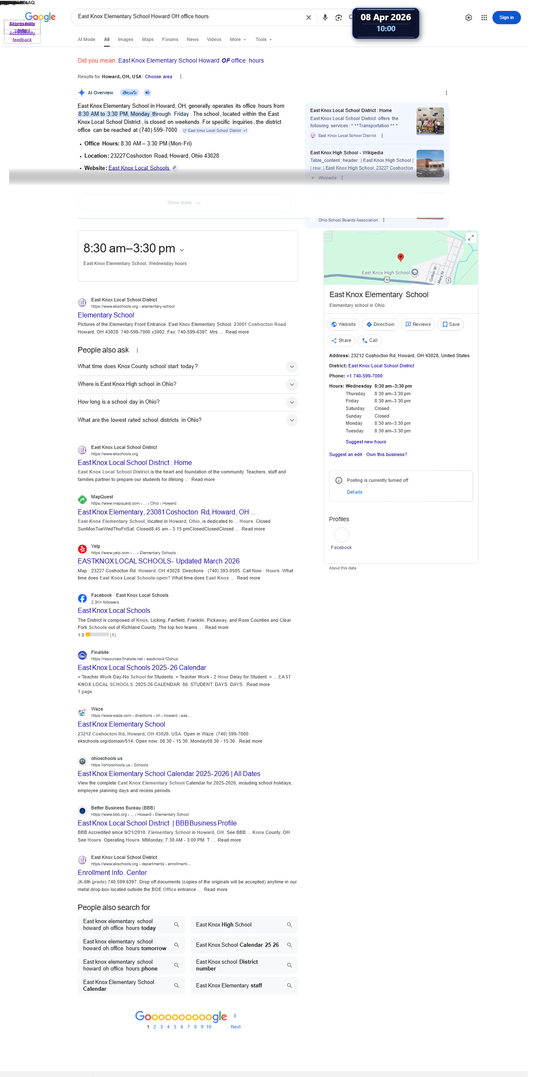Click the red map pin marker
Image resolution: width=534 pixels, height=1077 pixels.
401,257
